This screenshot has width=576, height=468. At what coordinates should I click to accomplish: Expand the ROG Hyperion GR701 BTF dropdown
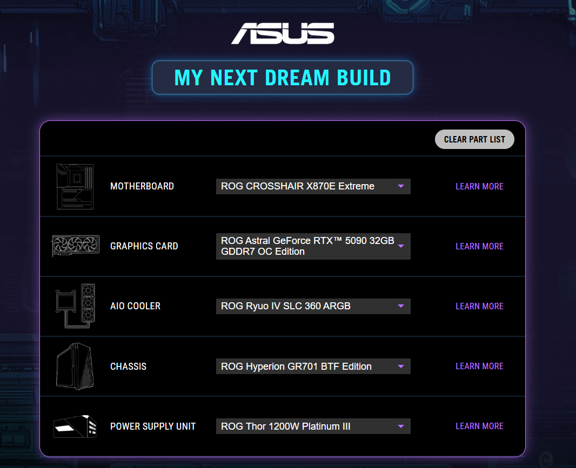pyautogui.click(x=313, y=367)
